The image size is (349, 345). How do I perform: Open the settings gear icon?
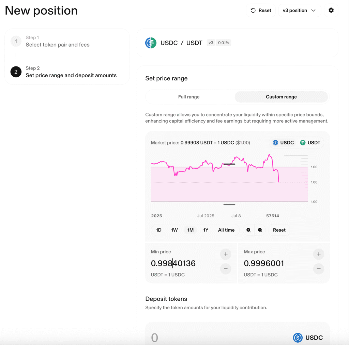(331, 11)
